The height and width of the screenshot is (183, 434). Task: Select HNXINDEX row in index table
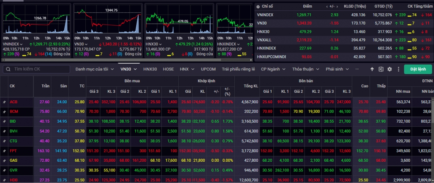(x=344, y=48)
